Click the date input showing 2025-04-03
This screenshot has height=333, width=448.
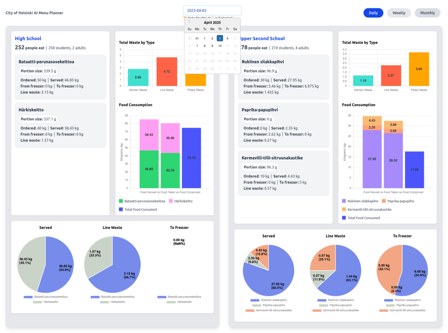coord(212,11)
